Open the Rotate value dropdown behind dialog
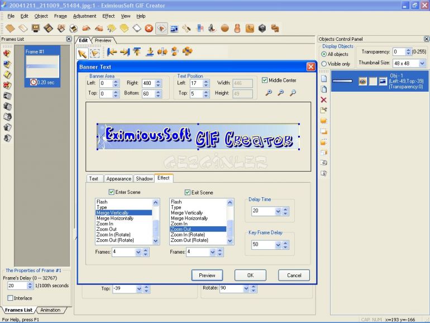Viewport: 430px width, 323px height. pos(246,288)
